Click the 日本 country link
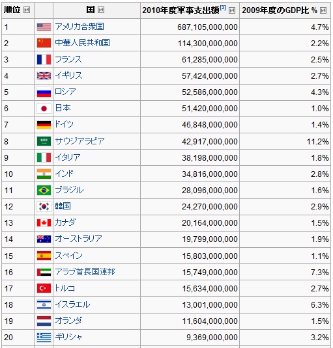This screenshot has width=333, height=348. pyautogui.click(x=63, y=108)
